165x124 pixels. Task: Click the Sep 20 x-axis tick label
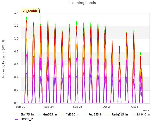tap(20, 107)
